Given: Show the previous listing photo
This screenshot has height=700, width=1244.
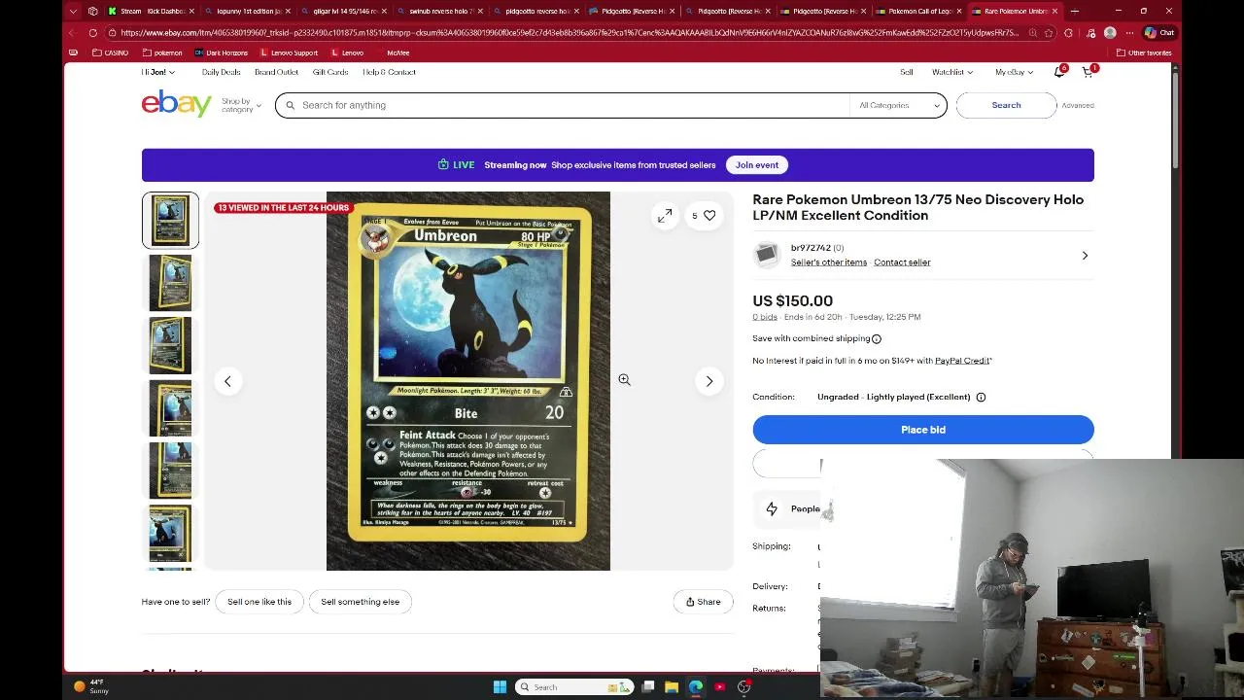Looking at the screenshot, I should click(227, 381).
